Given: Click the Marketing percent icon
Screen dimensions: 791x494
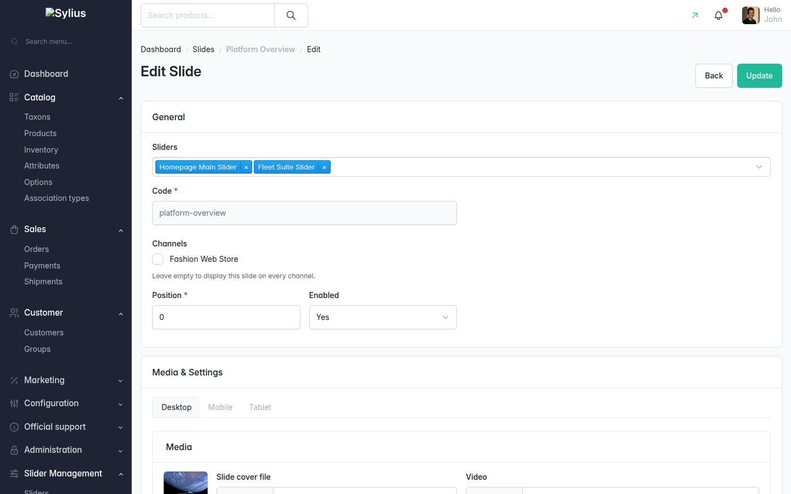Looking at the screenshot, I should click(14, 380).
